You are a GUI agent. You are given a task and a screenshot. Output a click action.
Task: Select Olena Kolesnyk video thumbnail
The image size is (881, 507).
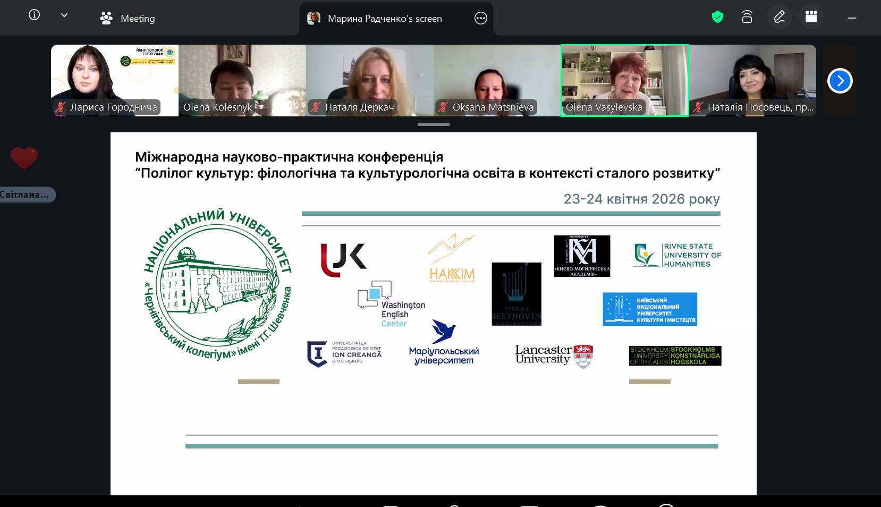click(x=242, y=80)
